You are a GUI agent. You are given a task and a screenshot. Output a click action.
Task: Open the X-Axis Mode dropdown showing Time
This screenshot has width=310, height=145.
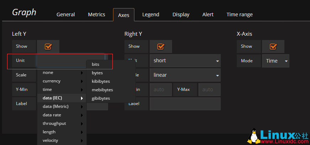pyautogui.click(x=276, y=61)
